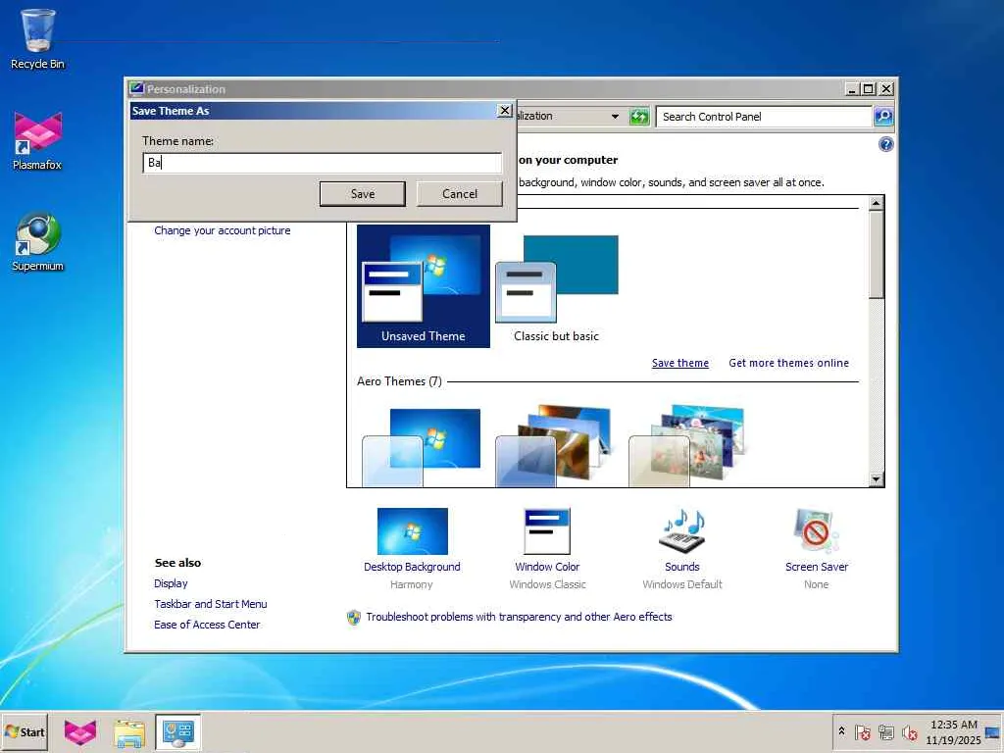Open Windows Explorer folder on taskbar
This screenshot has width=1004, height=753.
129,732
